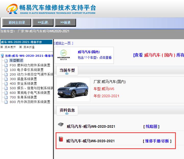Click the 威马-W6-2020-2021-维修手册 panel header

click(26, 42)
